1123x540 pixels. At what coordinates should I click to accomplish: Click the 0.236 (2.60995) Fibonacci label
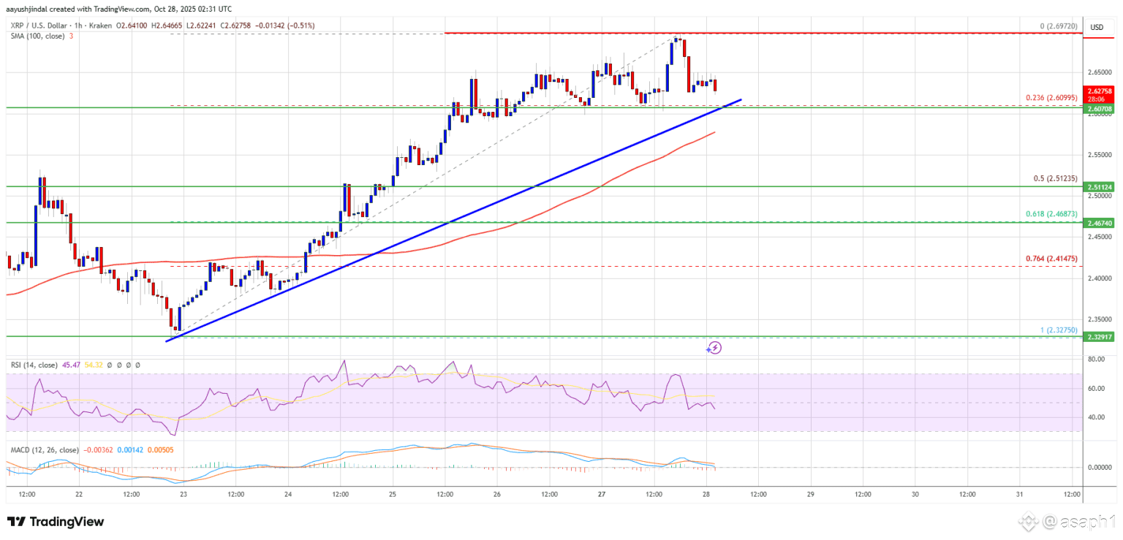pos(1054,99)
